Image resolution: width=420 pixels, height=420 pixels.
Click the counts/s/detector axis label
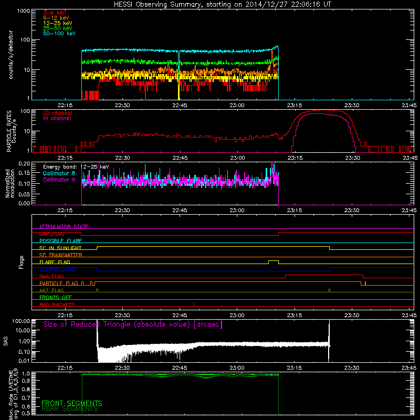click(x=10, y=55)
